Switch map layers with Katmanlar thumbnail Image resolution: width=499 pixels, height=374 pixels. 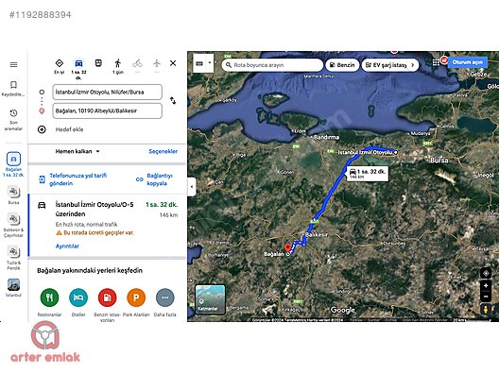tap(210, 299)
